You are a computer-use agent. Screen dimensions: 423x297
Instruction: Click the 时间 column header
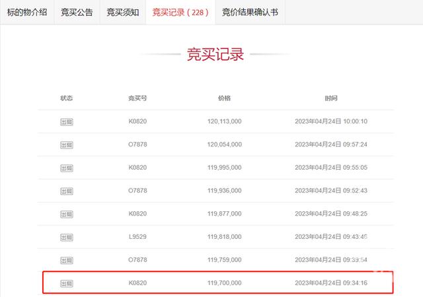(x=330, y=98)
